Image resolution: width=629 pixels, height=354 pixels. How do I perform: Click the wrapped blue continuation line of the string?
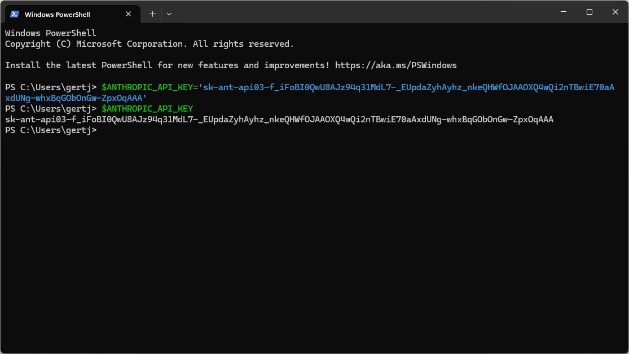point(76,98)
